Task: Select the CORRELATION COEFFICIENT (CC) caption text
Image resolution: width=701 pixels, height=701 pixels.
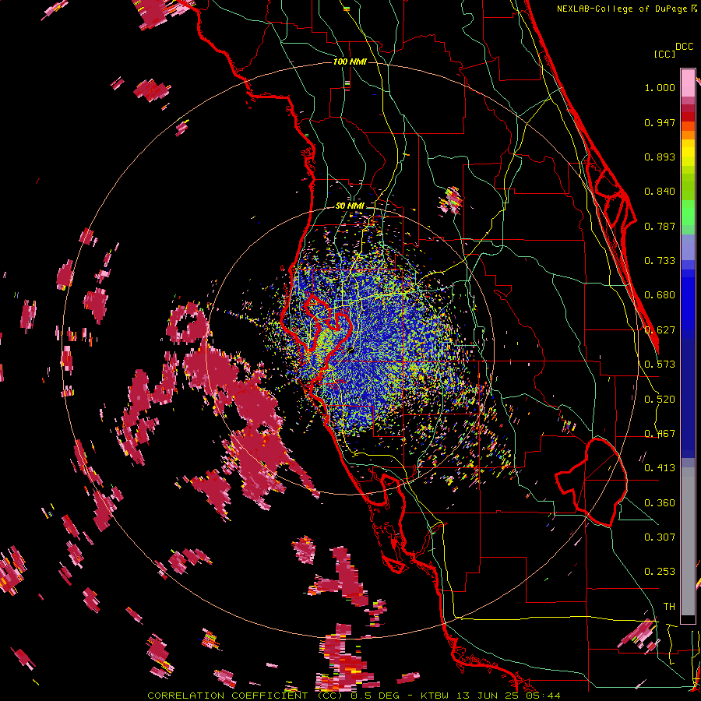Action: pos(246,696)
